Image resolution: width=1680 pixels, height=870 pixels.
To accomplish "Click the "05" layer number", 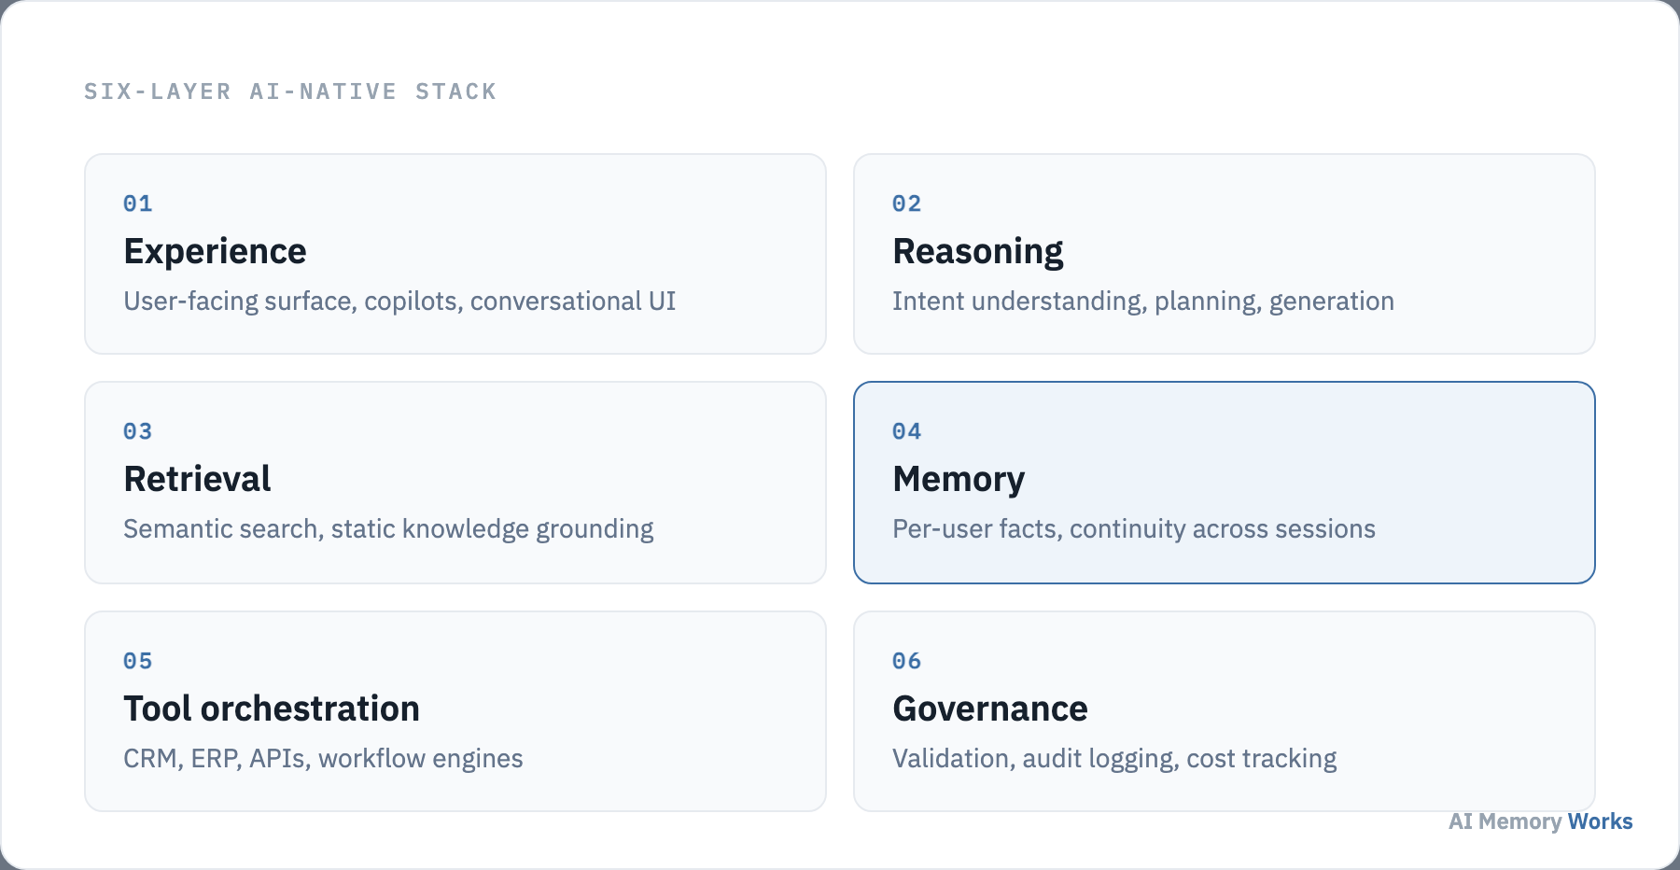I will 138,661.
